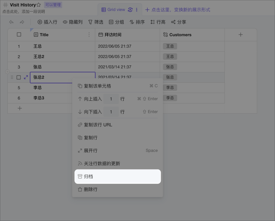Click the undo arrow icon
The image size is (275, 221).
(11, 22)
